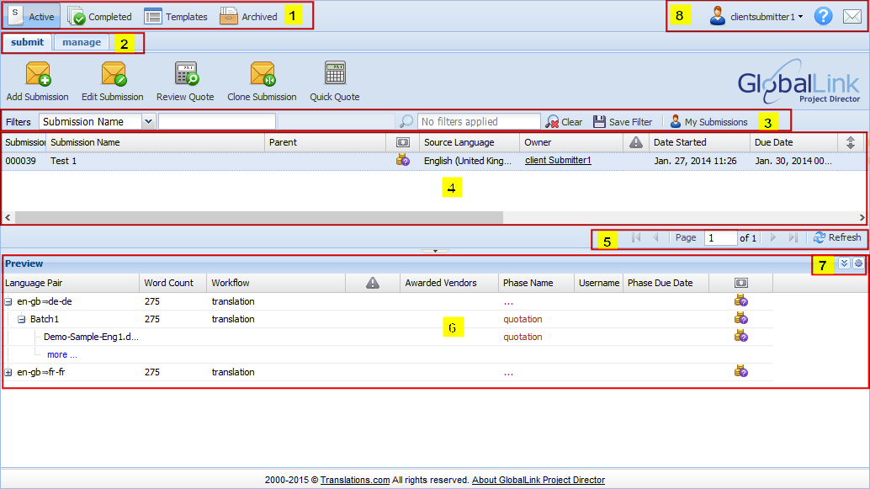The image size is (870, 489).
Task: Open the Review Quote tool
Action: coord(186,75)
